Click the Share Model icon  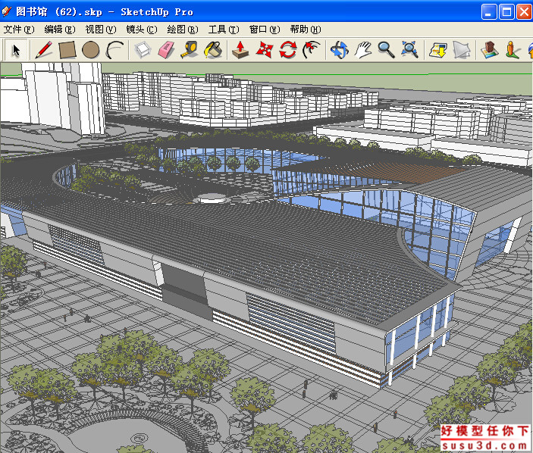(x=462, y=50)
